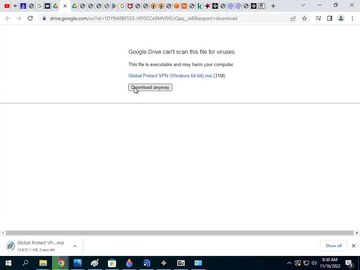This screenshot has width=360, height=270.
Task: Close the current active tab
Action: (x=65, y=6)
